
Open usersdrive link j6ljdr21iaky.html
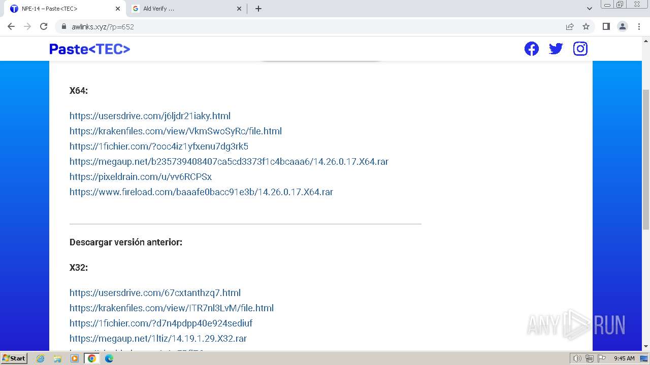[x=150, y=116]
